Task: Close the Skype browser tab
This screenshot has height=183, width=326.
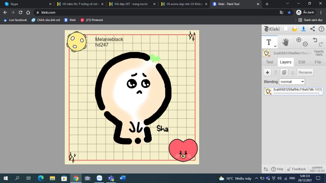Action: 50,4
